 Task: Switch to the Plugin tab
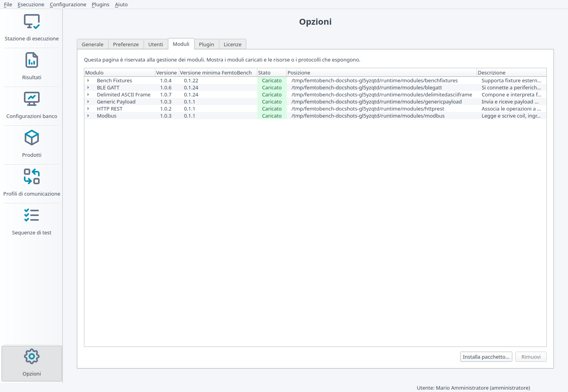tap(206, 44)
